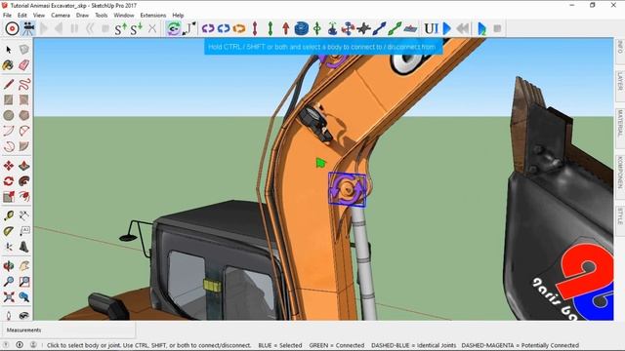Select the Move tool
The image size is (625, 351).
(9, 166)
